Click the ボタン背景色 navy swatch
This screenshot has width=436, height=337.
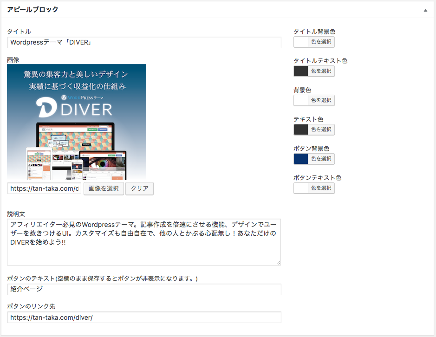click(301, 159)
